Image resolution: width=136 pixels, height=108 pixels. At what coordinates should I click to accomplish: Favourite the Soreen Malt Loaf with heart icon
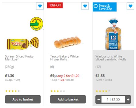pos(40,6)
